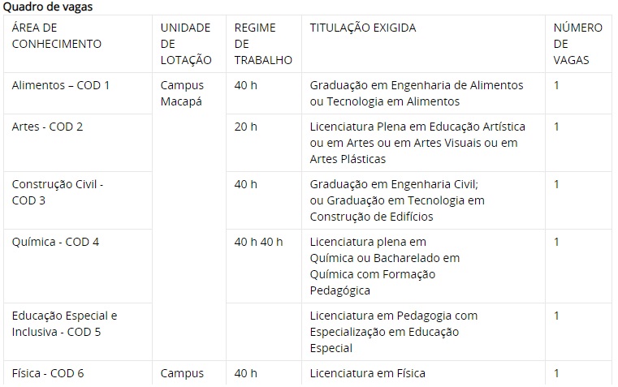Select the 'Física - COD 6' cell
This screenshot has height=387, width=618.
78,373
